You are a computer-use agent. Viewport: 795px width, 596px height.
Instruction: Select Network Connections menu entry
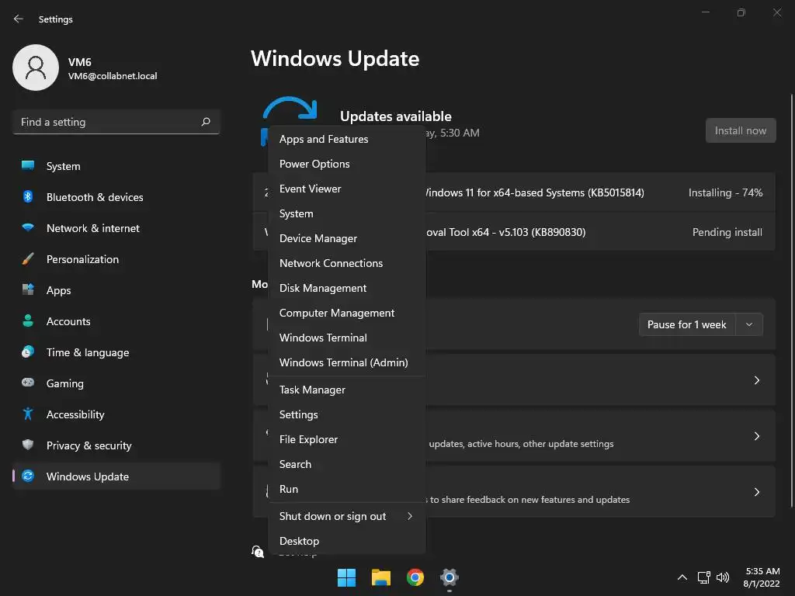click(347, 263)
